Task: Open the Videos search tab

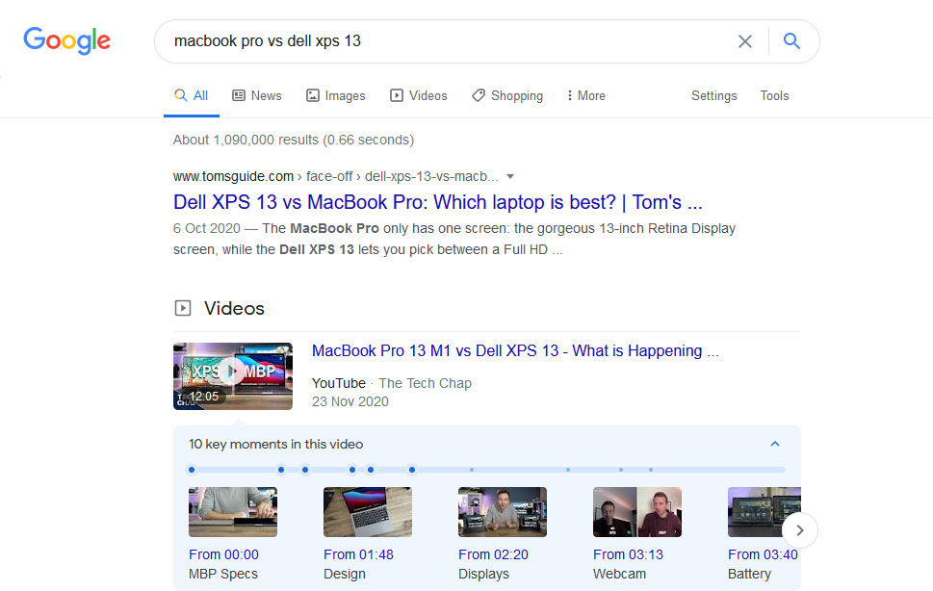Action: [418, 95]
